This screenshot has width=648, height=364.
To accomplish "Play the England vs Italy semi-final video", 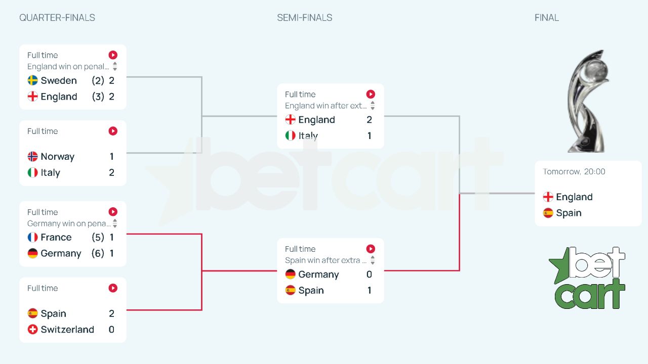I will click(371, 94).
